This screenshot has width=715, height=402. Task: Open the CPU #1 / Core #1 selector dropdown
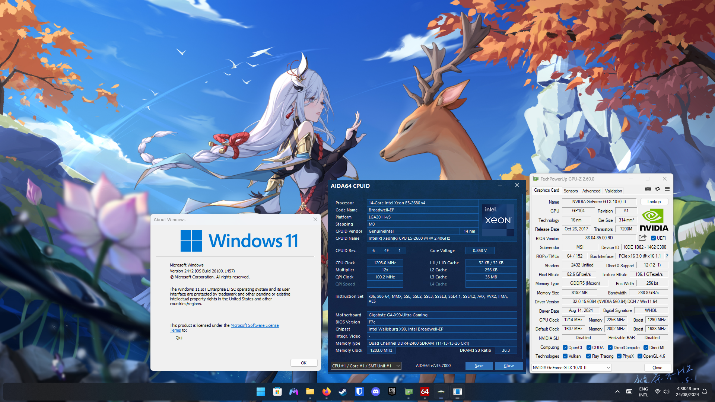coord(366,366)
